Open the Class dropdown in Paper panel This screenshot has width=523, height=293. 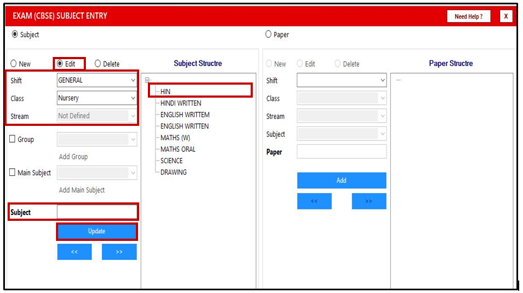click(341, 98)
